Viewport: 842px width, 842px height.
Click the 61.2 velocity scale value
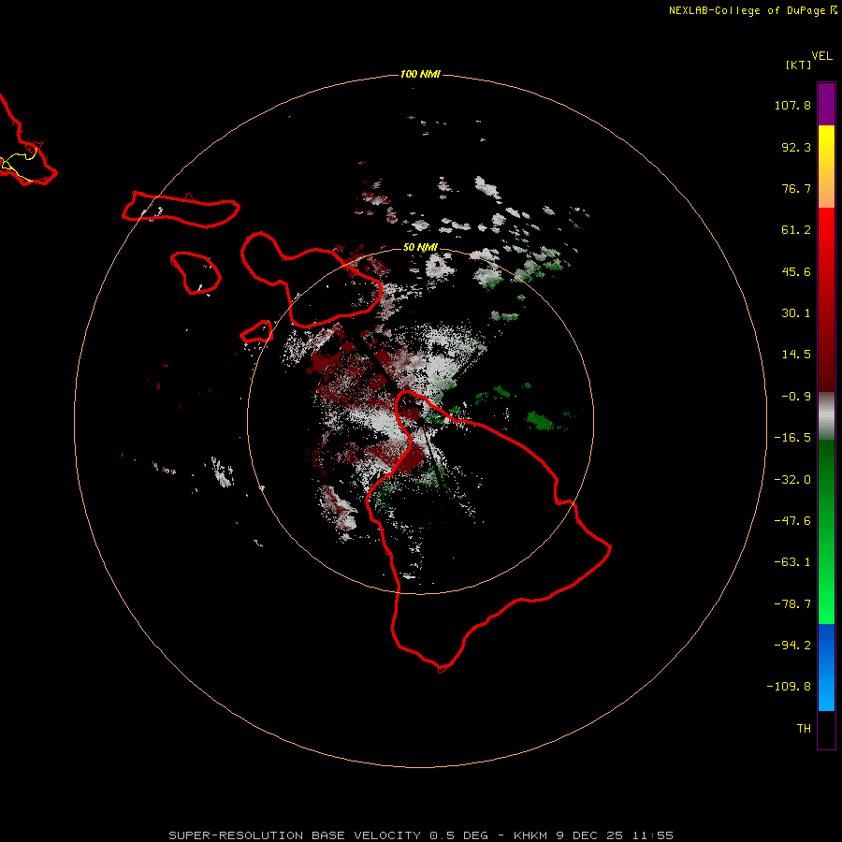pos(796,230)
